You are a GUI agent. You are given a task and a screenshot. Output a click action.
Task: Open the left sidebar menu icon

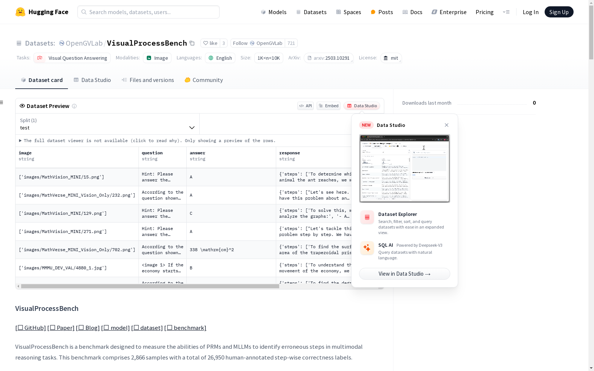[x=2, y=102]
